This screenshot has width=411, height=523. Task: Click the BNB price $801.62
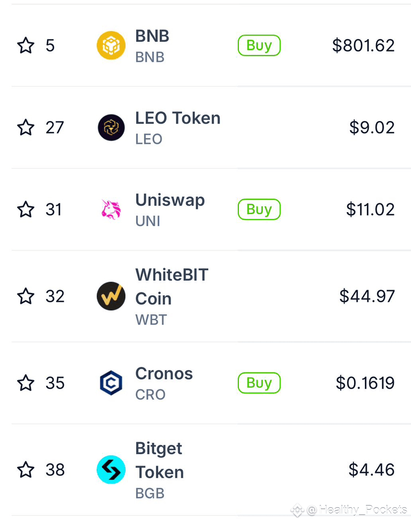(x=363, y=46)
